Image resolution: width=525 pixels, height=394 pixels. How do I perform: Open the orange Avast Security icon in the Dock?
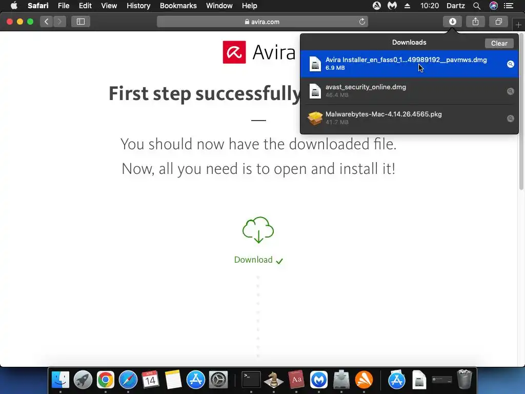[364, 380]
